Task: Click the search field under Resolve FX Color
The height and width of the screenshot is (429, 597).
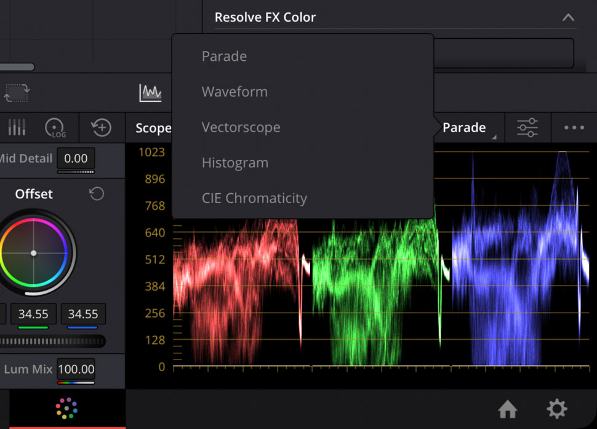Action: click(503, 54)
